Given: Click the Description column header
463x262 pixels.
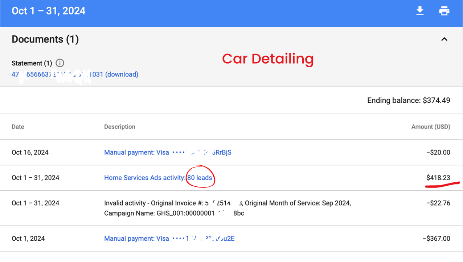Looking at the screenshot, I should tap(119, 127).
